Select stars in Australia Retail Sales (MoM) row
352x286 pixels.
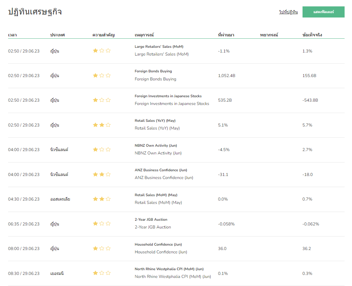[x=102, y=199]
